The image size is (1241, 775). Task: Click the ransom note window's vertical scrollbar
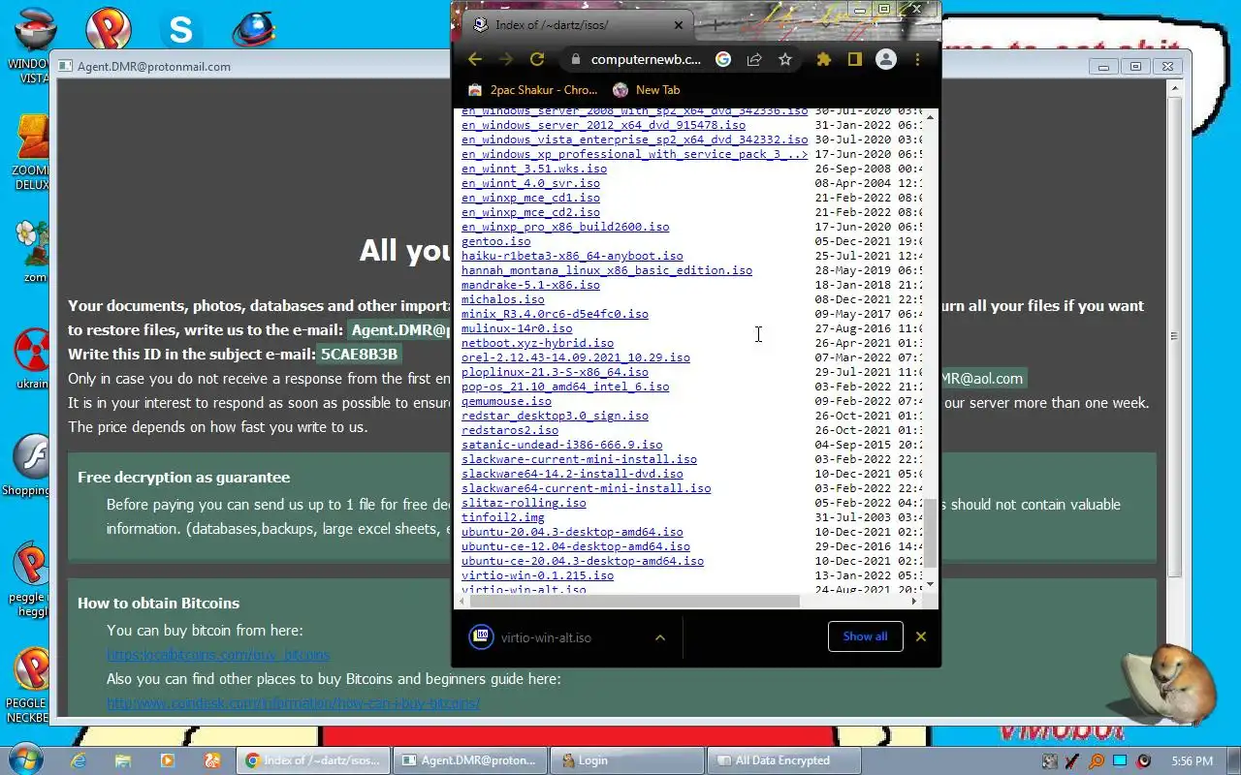click(x=1175, y=335)
